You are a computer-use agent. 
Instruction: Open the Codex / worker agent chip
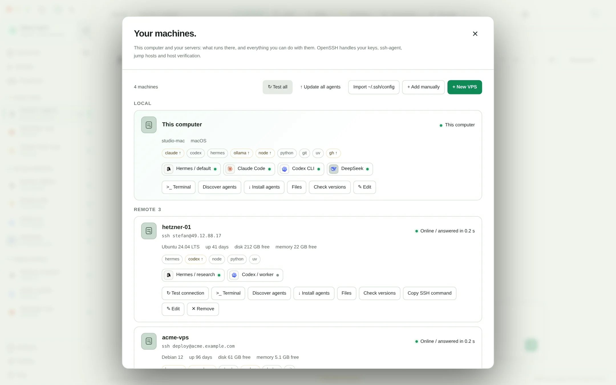(x=255, y=275)
